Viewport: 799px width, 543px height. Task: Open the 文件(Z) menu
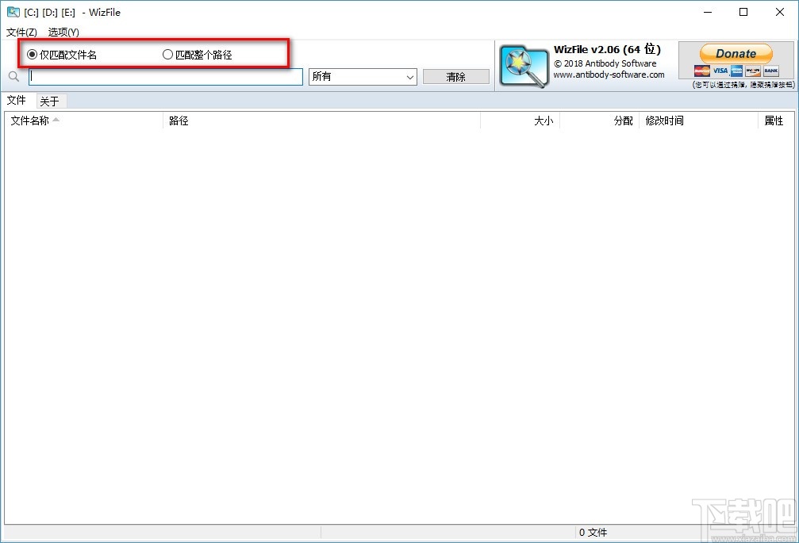pyautogui.click(x=21, y=32)
